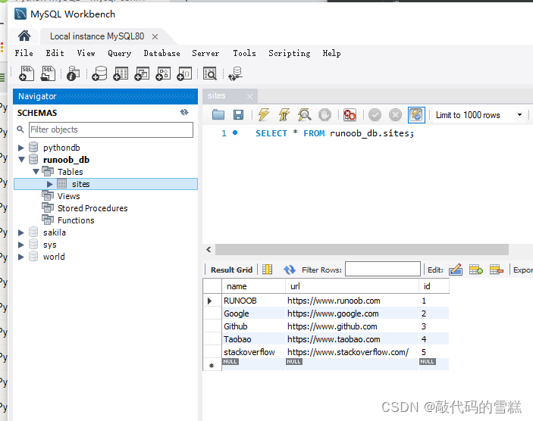Image resolution: width=533 pixels, height=421 pixels.
Task: Expand the pythondb schema
Action: (x=21, y=148)
